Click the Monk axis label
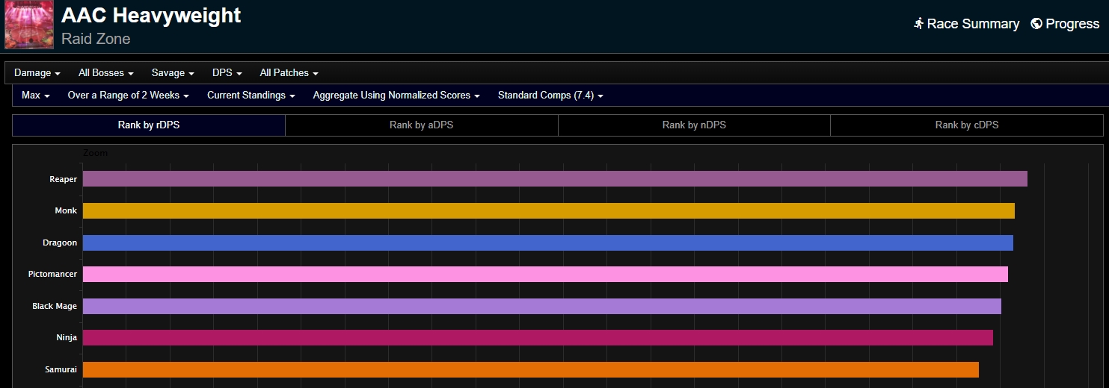Viewport: 1109px width, 388px height. (x=66, y=211)
